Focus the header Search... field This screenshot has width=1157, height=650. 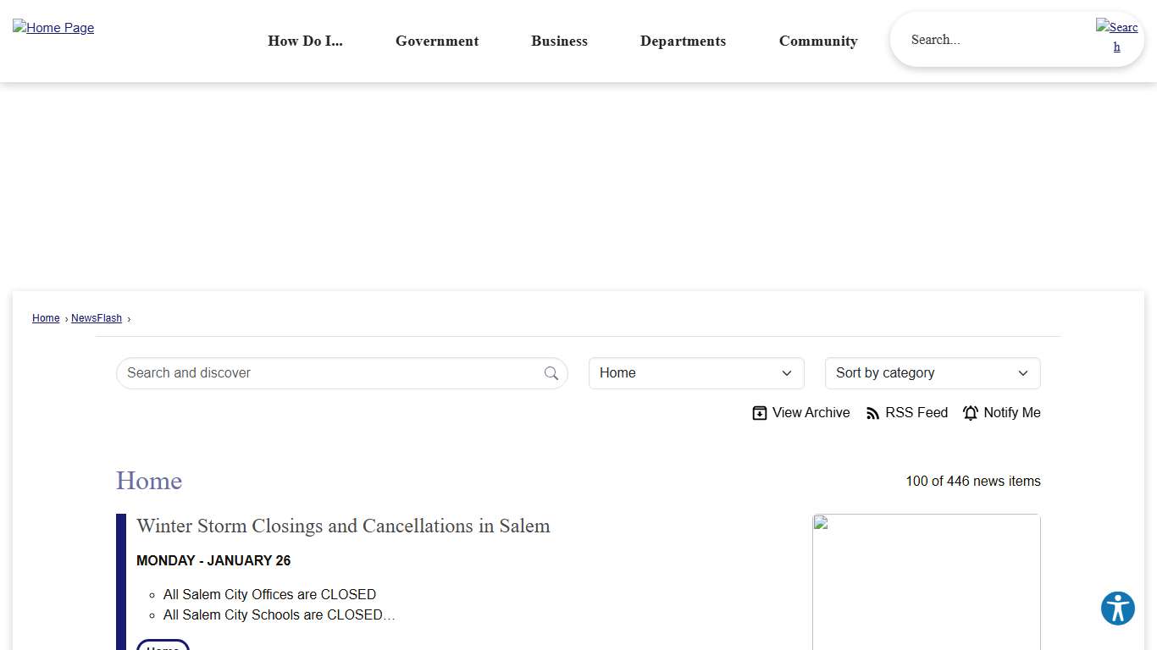tap(991, 40)
